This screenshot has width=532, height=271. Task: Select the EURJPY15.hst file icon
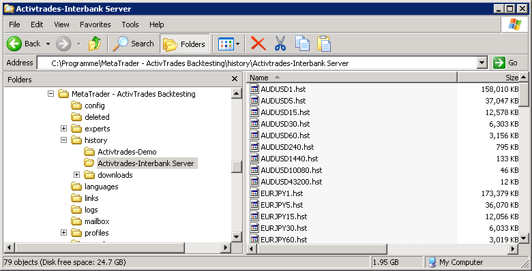[254, 216]
